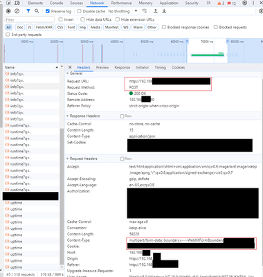The image size is (263, 277).
Task: Filter requests by Media type
Action: 96,27
